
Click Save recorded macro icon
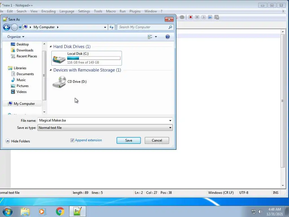click(x=217, y=17)
